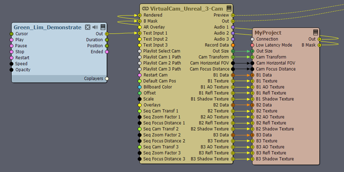Click the Test Input 3 pin
Image resolution: width=344 pixels, height=172 pixels.
coord(139,45)
